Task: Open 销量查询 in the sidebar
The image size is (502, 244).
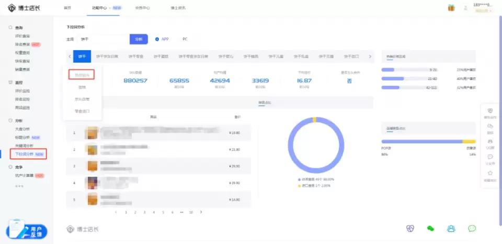Action: [x=22, y=69]
